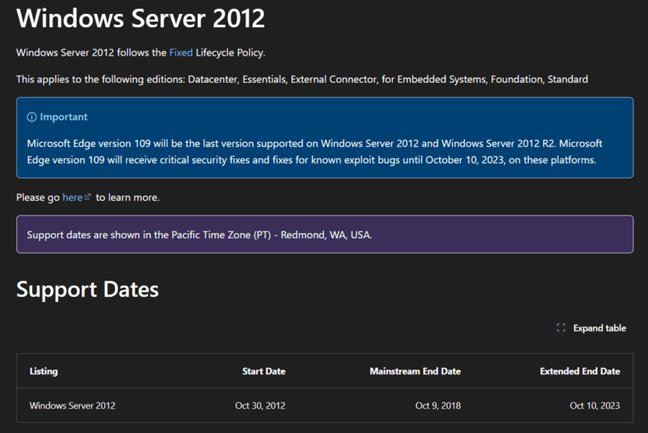The image size is (648, 433).
Task: Click the Important alert title text
Action: (64, 117)
